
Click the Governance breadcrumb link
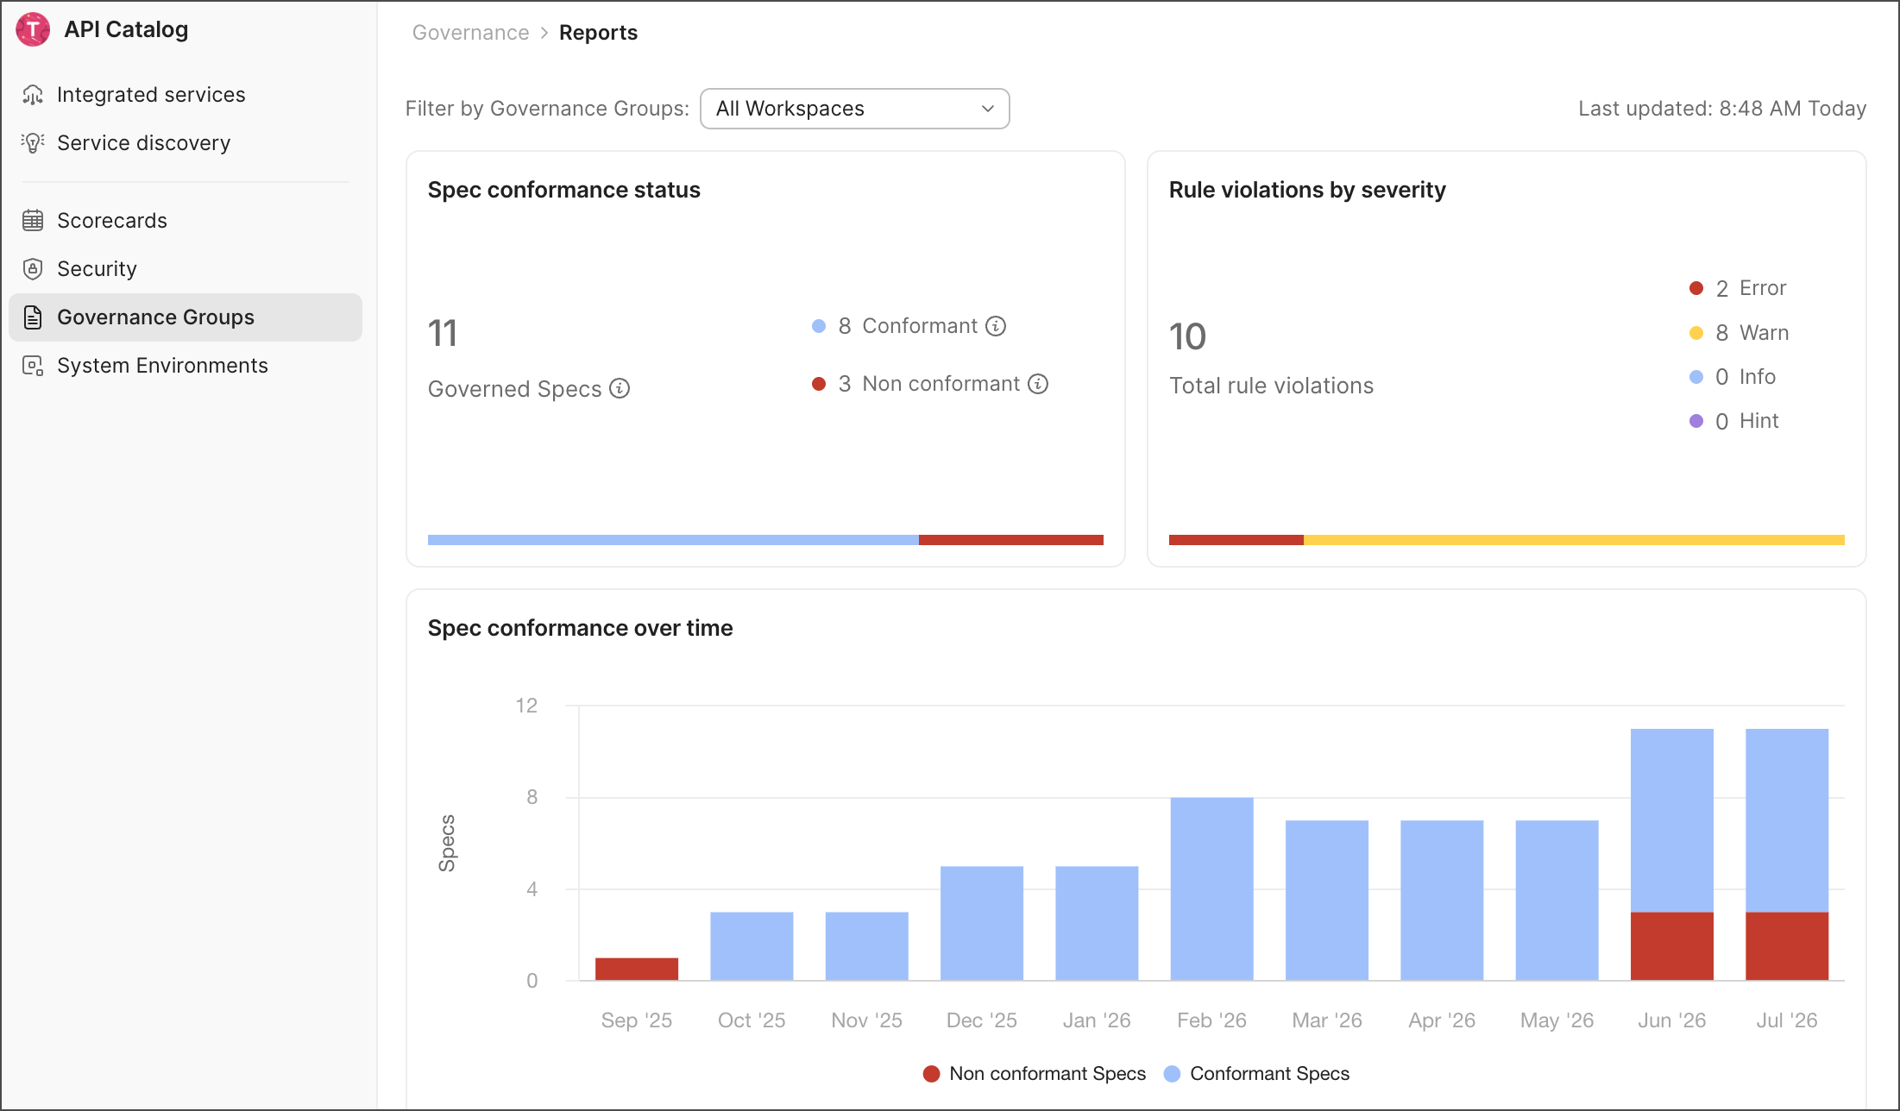click(x=471, y=33)
